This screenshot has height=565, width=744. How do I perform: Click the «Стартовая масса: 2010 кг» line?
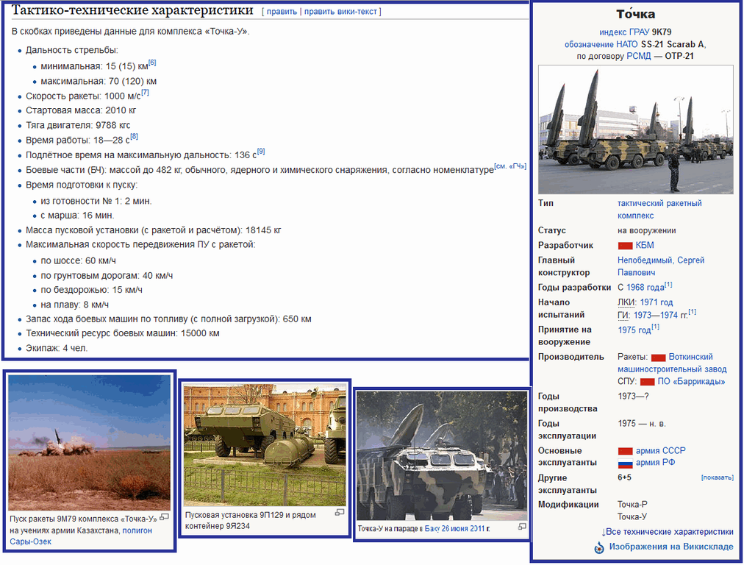coord(81,110)
